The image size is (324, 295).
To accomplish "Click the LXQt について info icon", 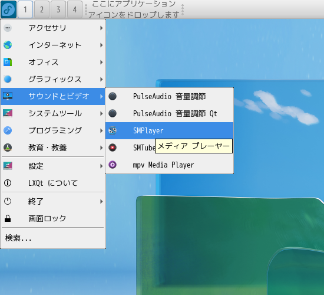I will pos(8,183).
